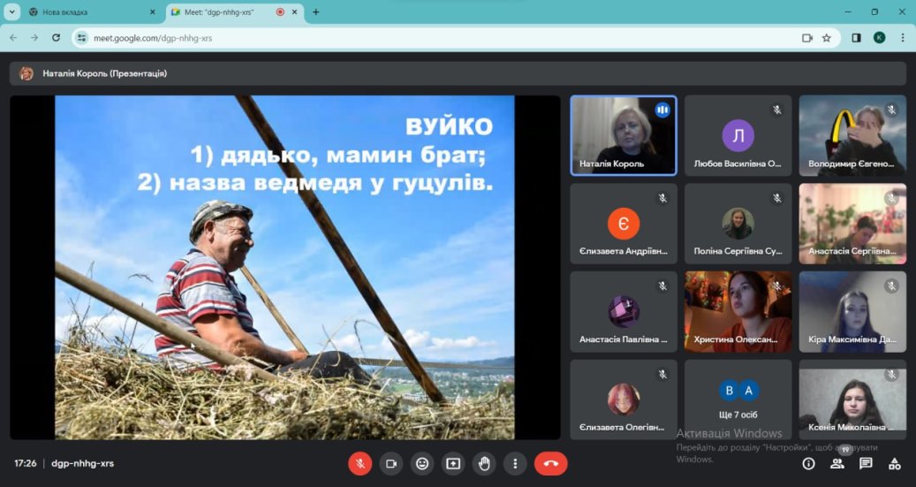Click Єлизавета Андріївн... participant tile

coord(624,224)
